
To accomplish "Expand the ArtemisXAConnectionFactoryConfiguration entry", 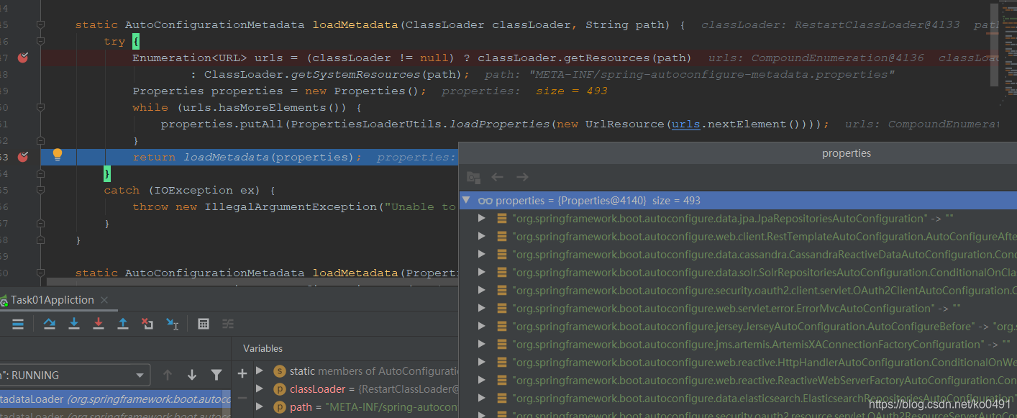I will click(482, 344).
